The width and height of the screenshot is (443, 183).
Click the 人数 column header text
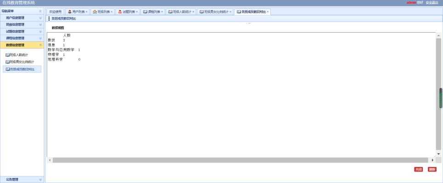67,35
